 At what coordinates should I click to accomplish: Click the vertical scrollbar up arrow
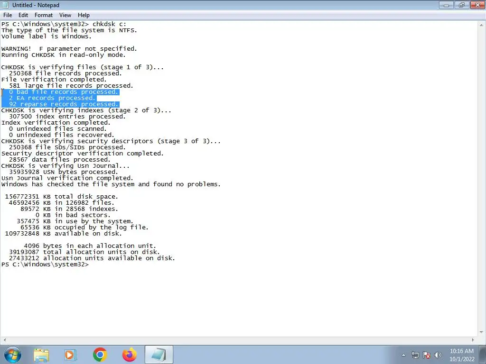click(x=482, y=25)
